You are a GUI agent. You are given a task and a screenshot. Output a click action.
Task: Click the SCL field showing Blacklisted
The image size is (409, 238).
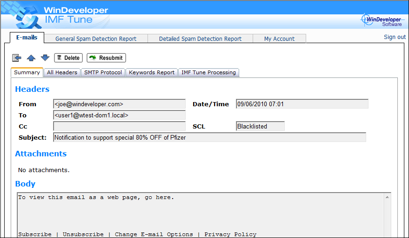pos(260,126)
